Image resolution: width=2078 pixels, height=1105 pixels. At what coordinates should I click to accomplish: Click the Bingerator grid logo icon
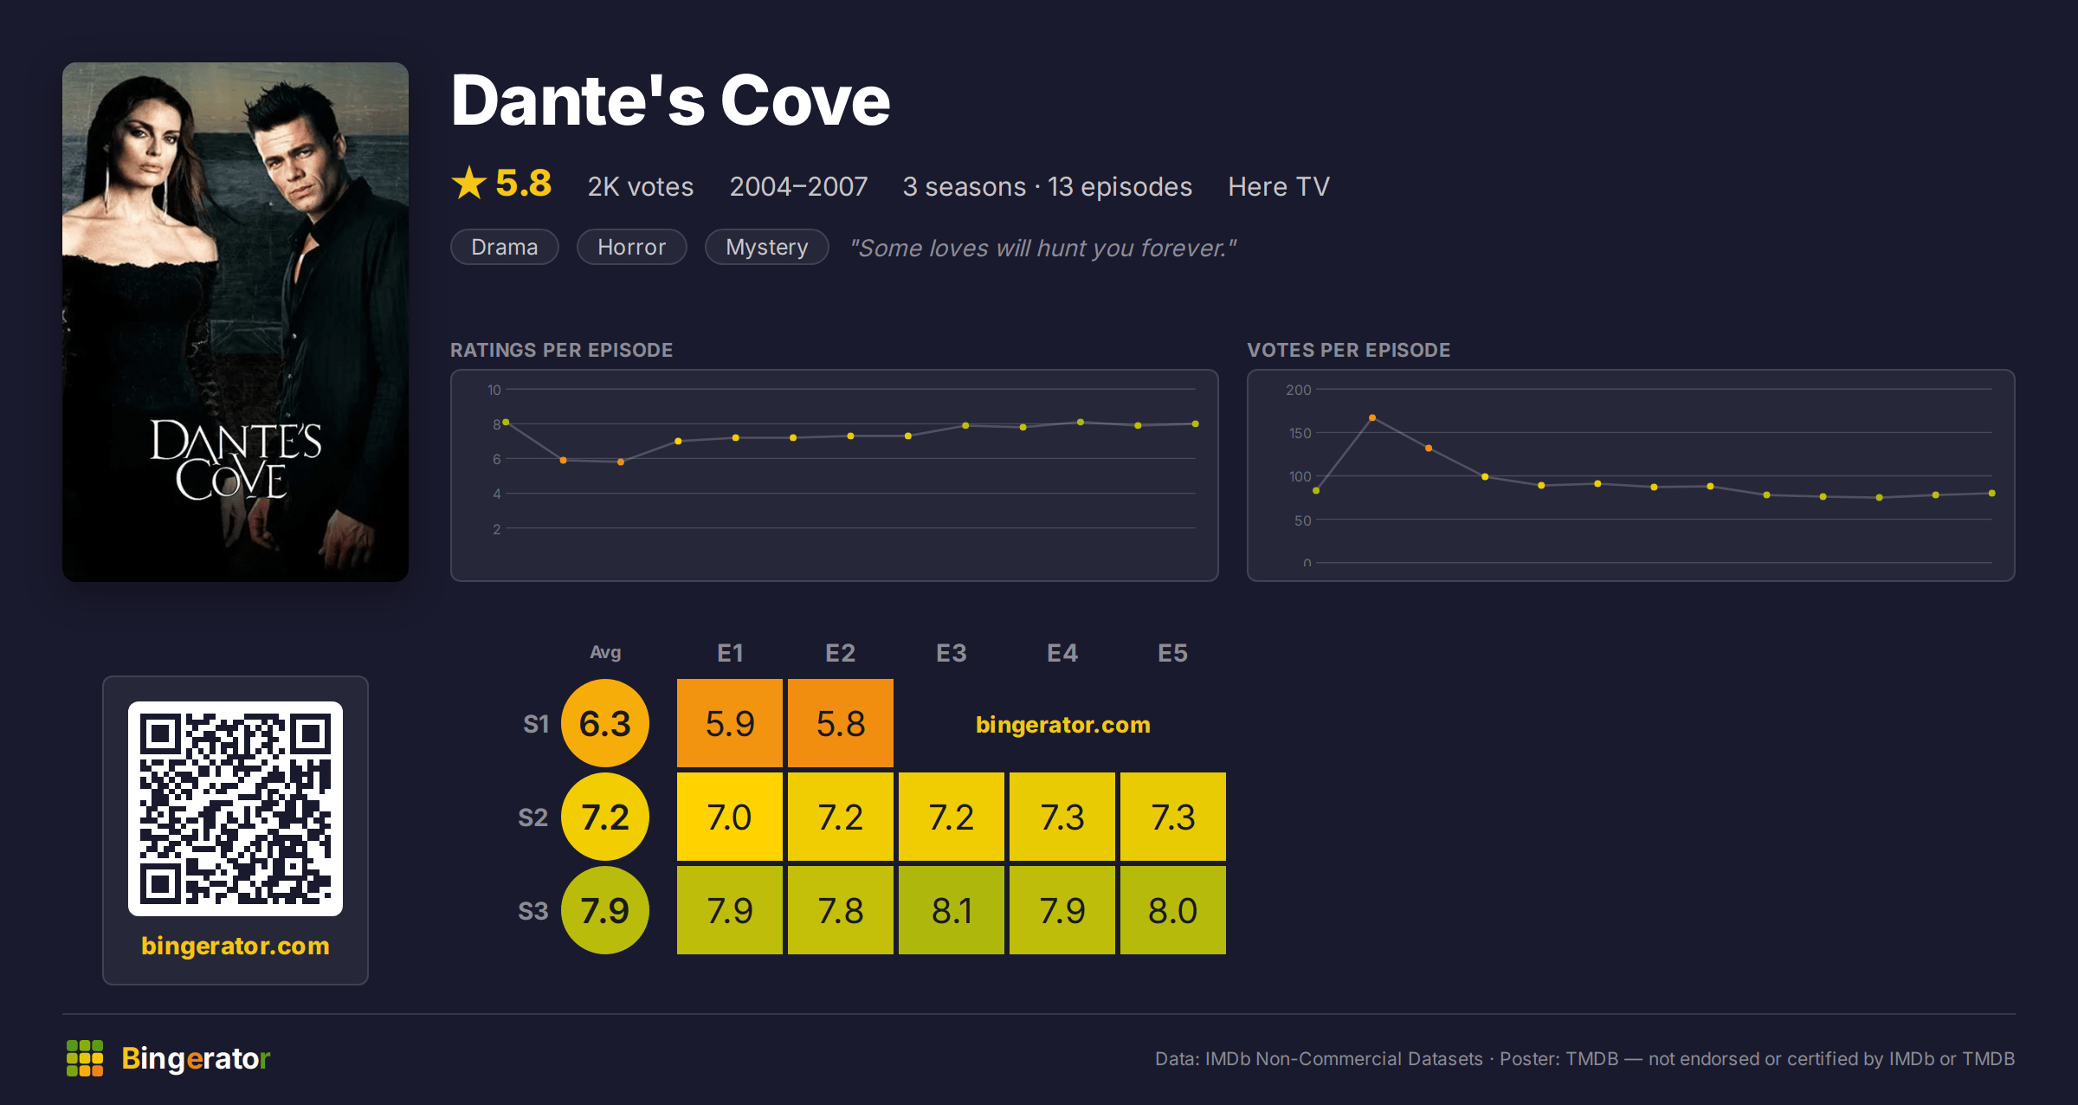pyautogui.click(x=85, y=1058)
